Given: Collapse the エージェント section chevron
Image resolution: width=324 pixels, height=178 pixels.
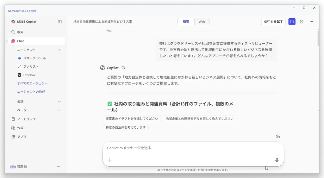Looking at the screenshot, I should 59,50.
